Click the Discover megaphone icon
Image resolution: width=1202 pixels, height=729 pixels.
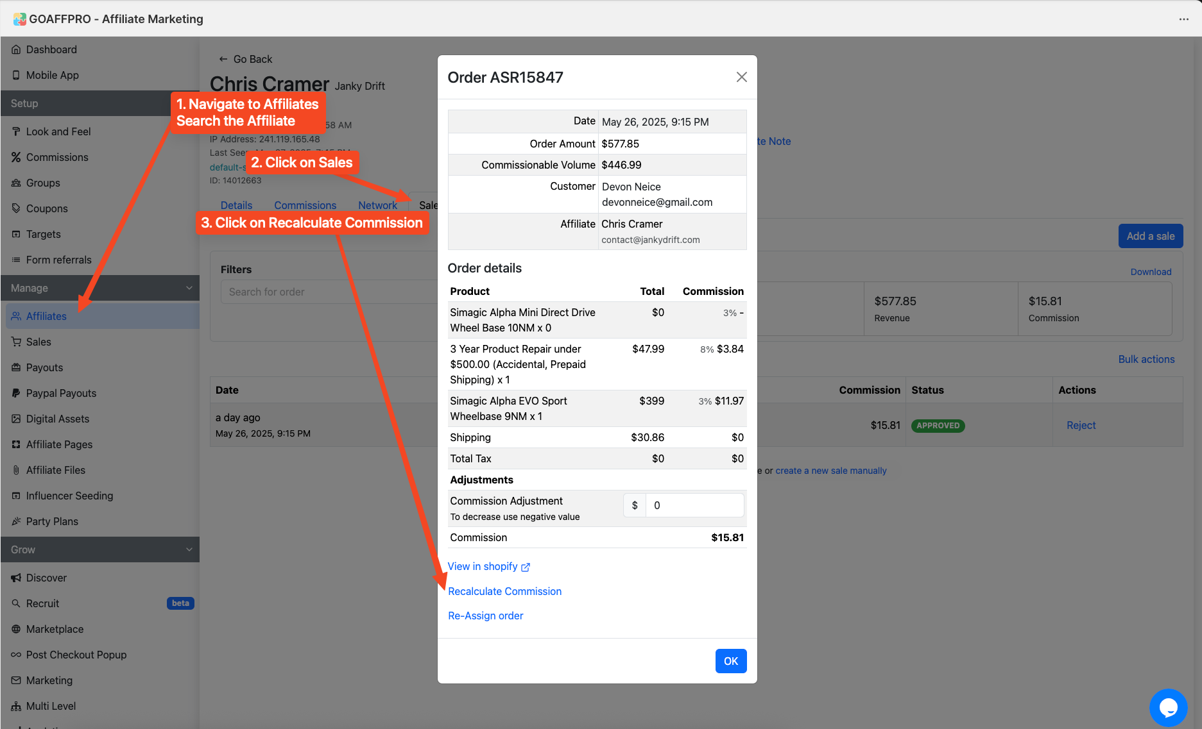[16, 578]
